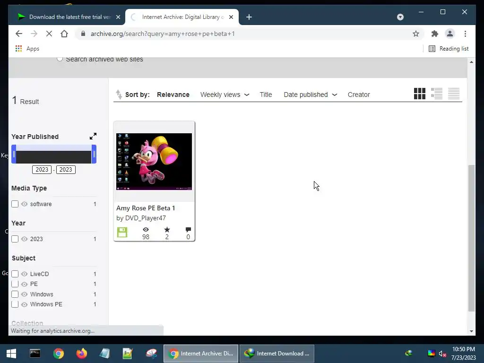Toggle eye icon next to PE
Image resolution: width=484 pixels, height=363 pixels.
[x=25, y=284]
